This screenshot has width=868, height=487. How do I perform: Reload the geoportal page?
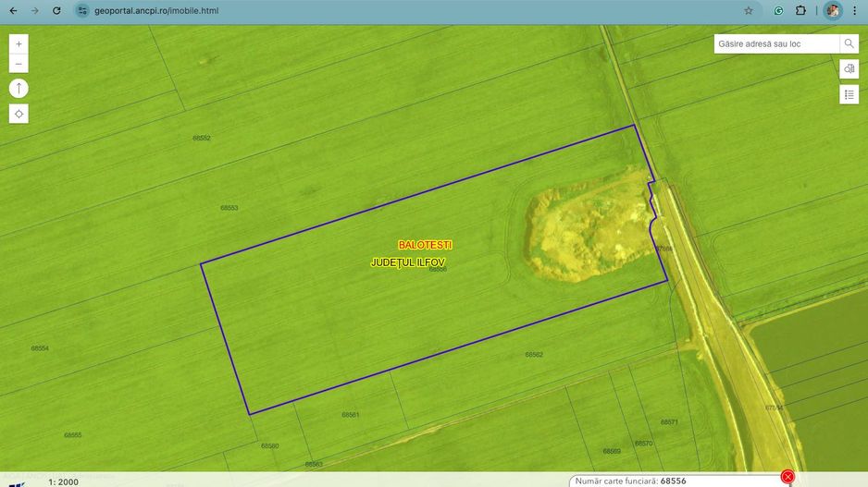click(x=56, y=10)
